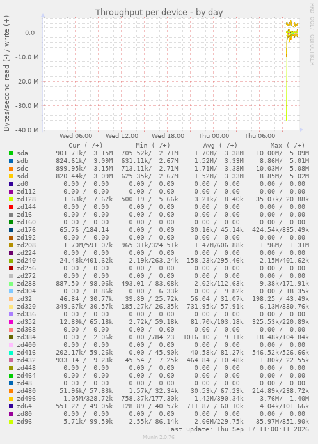Image resolution: width=318 pixels, height=444 pixels.
Task: Click the sdb Avg value '1.52M/ 3.33M'
Action: [x=219, y=161]
